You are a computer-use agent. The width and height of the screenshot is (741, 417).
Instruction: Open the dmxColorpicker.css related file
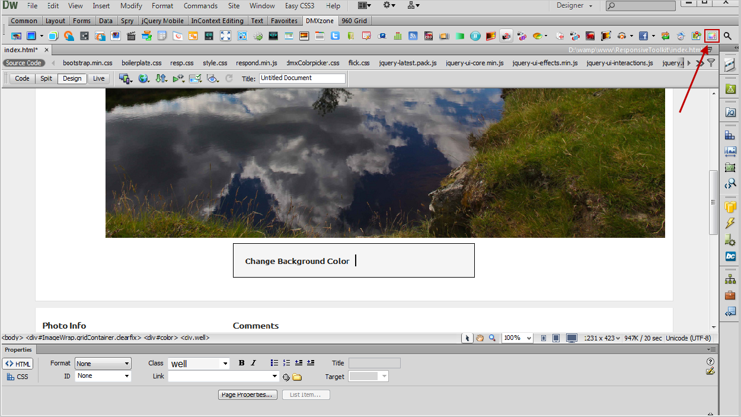coord(313,63)
